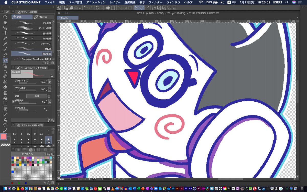The height and width of the screenshot is (192, 307).
Task: Select the ED2 AI canvas tab
Action: pos(68,18)
